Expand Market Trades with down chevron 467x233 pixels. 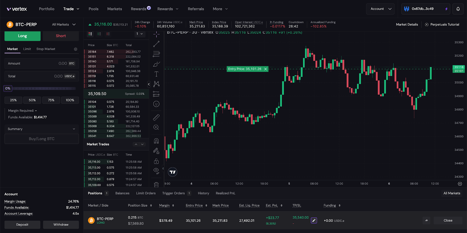[142, 144]
